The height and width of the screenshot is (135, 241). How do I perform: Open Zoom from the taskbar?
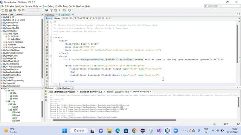[175, 131]
